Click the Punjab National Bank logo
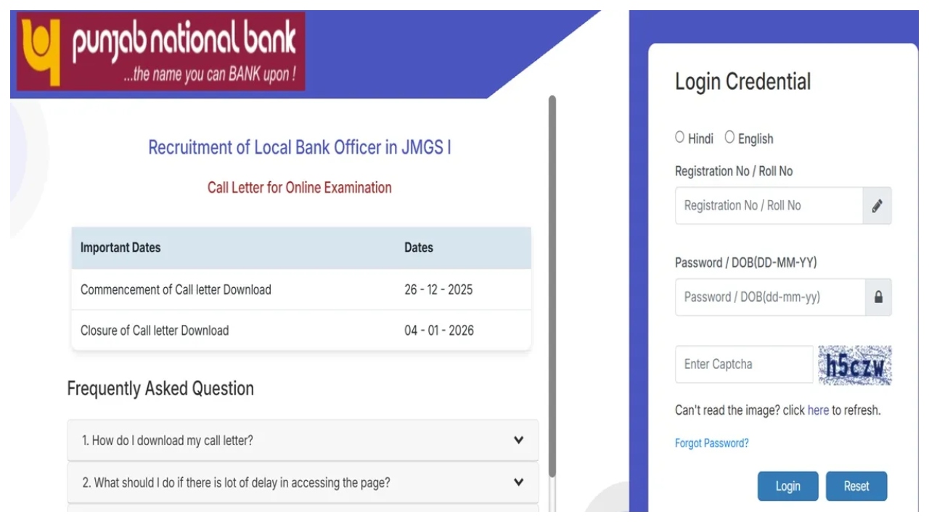 point(160,51)
